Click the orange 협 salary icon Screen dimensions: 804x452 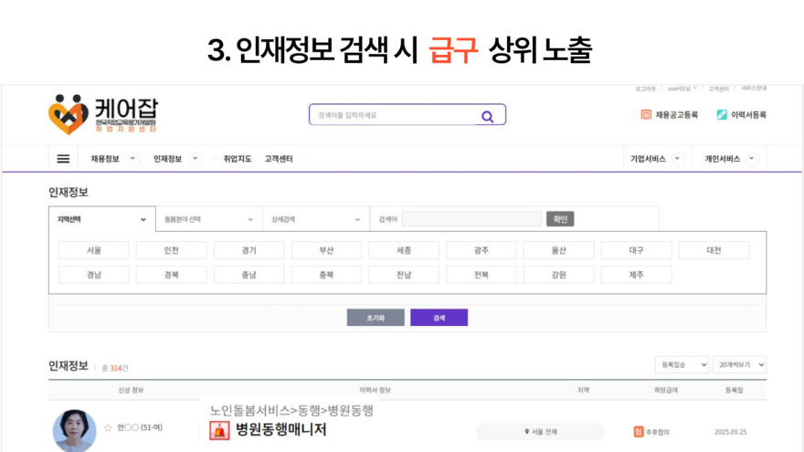639,431
